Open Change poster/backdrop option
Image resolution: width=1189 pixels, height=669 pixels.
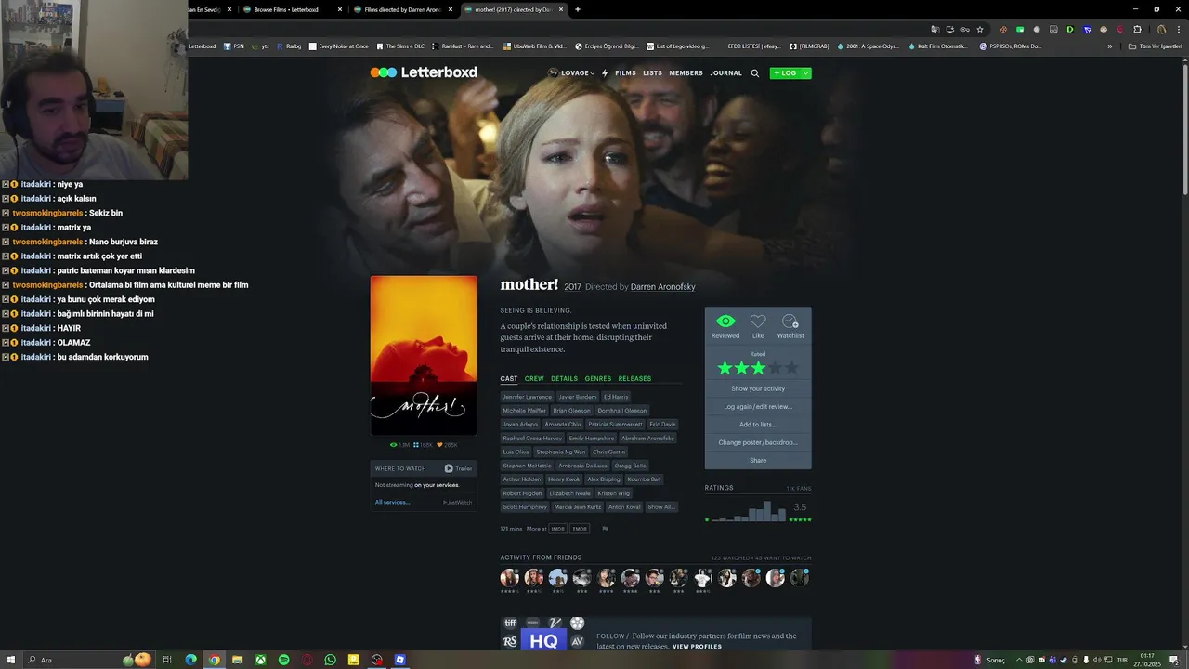758,442
